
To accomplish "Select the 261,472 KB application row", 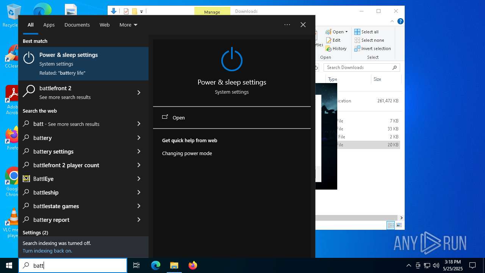I will click(x=368, y=101).
